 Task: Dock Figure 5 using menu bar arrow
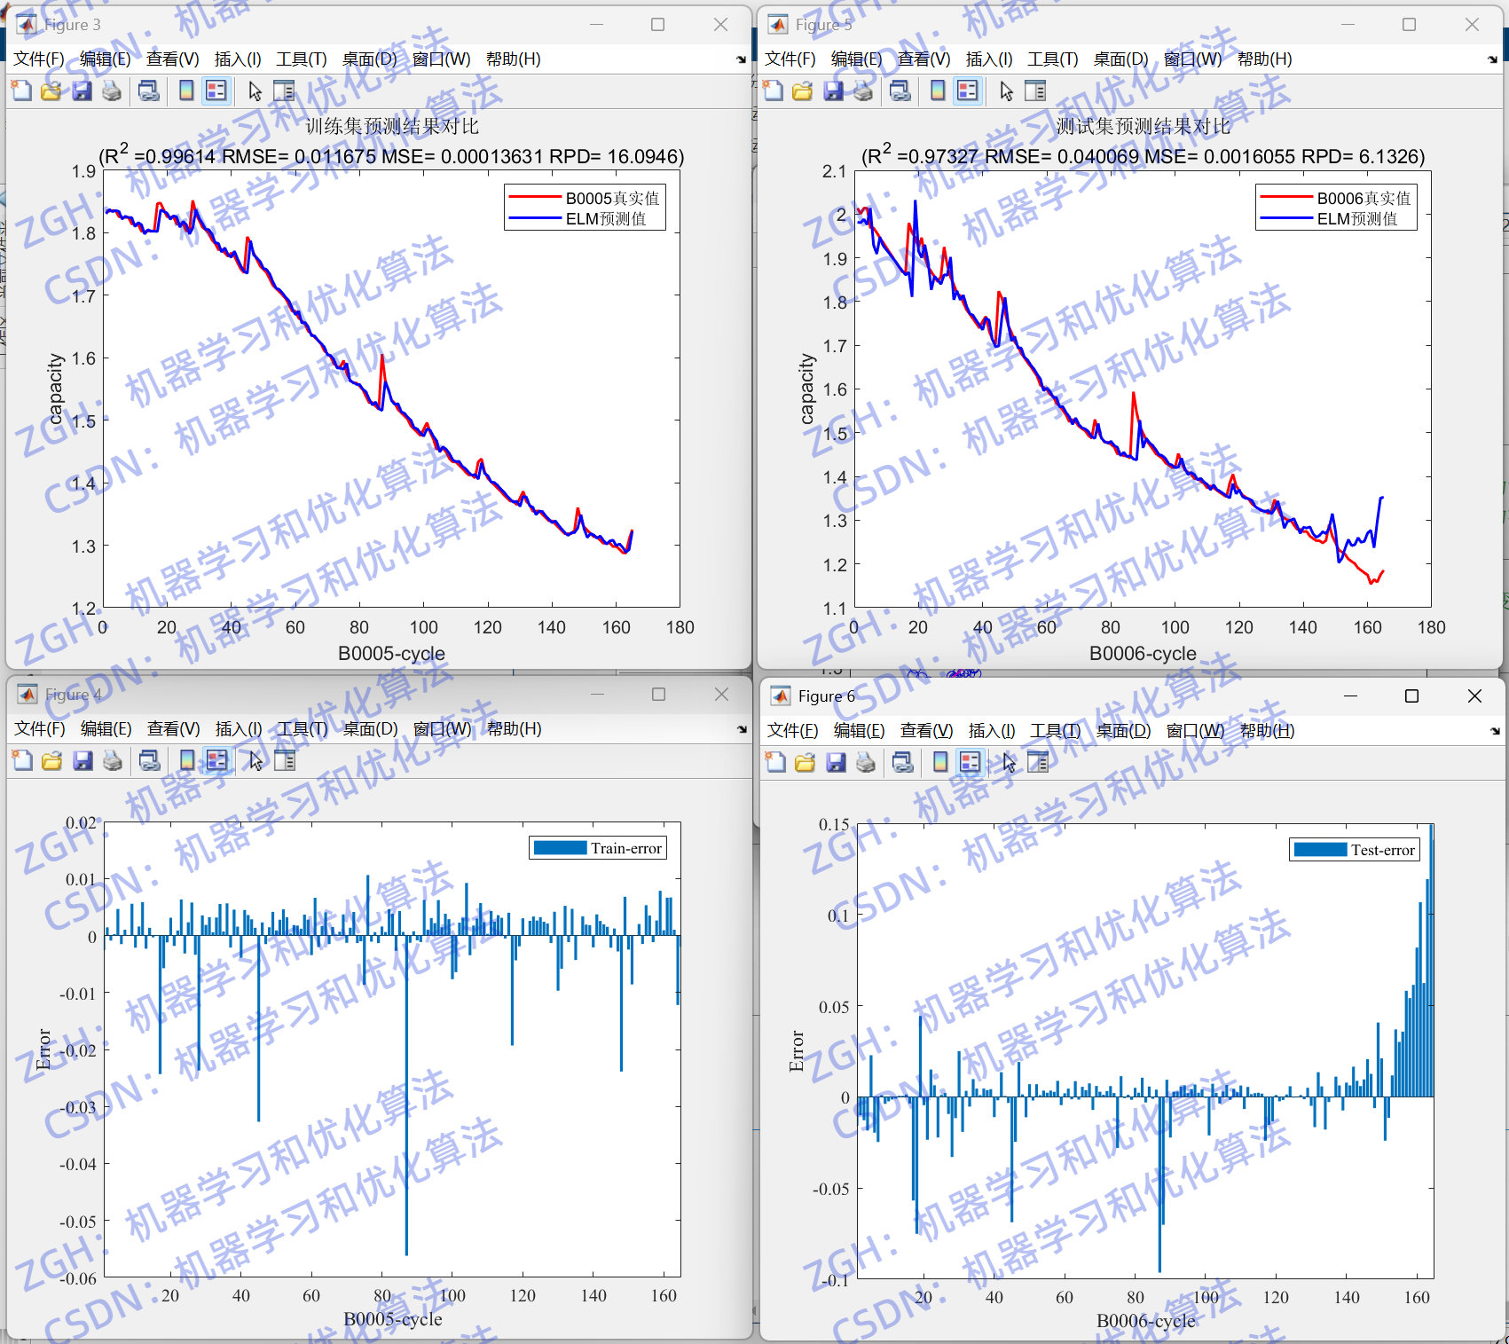click(1492, 59)
